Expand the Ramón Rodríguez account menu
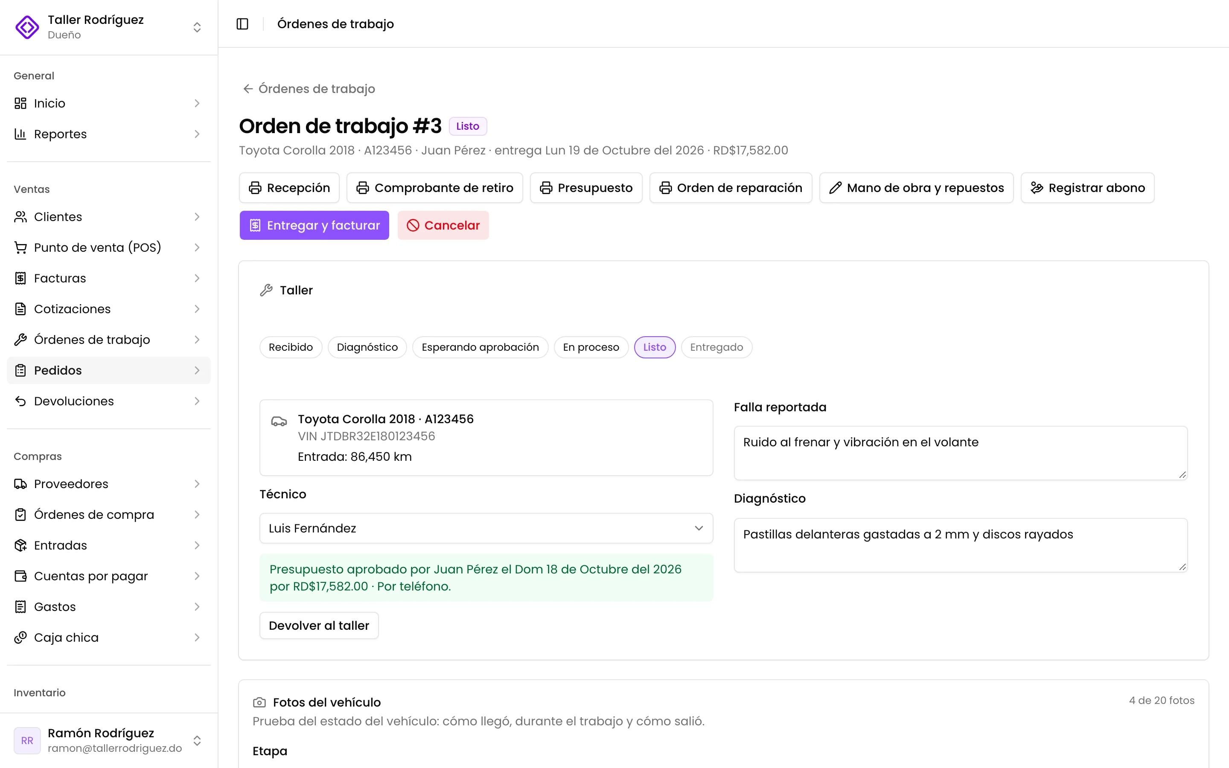Image resolution: width=1229 pixels, height=768 pixels. click(197, 741)
